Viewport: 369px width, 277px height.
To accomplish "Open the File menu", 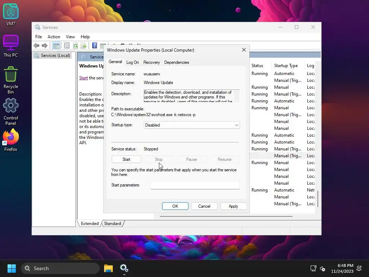I will [39, 37].
